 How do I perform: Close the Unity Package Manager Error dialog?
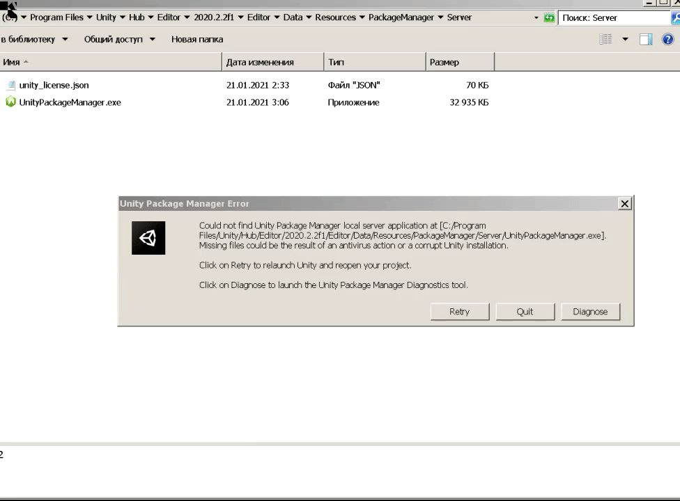coord(624,203)
